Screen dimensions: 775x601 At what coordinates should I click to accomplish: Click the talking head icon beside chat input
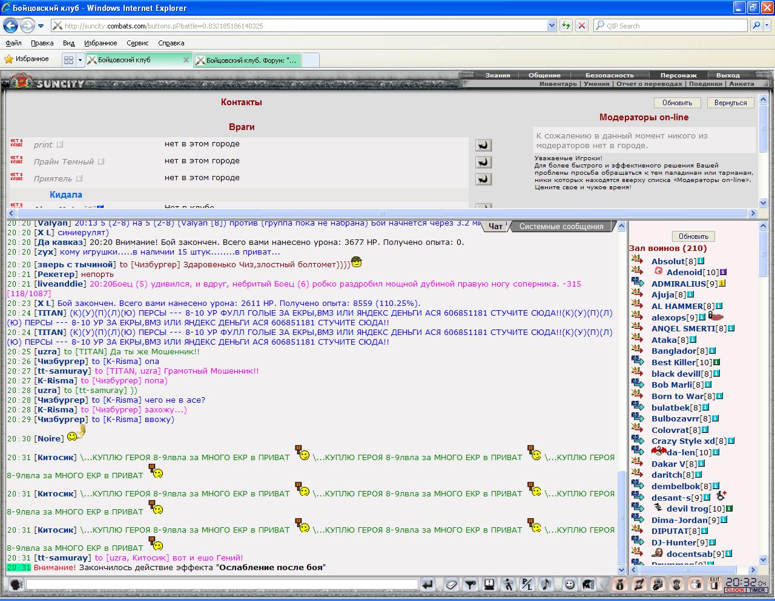point(16,585)
